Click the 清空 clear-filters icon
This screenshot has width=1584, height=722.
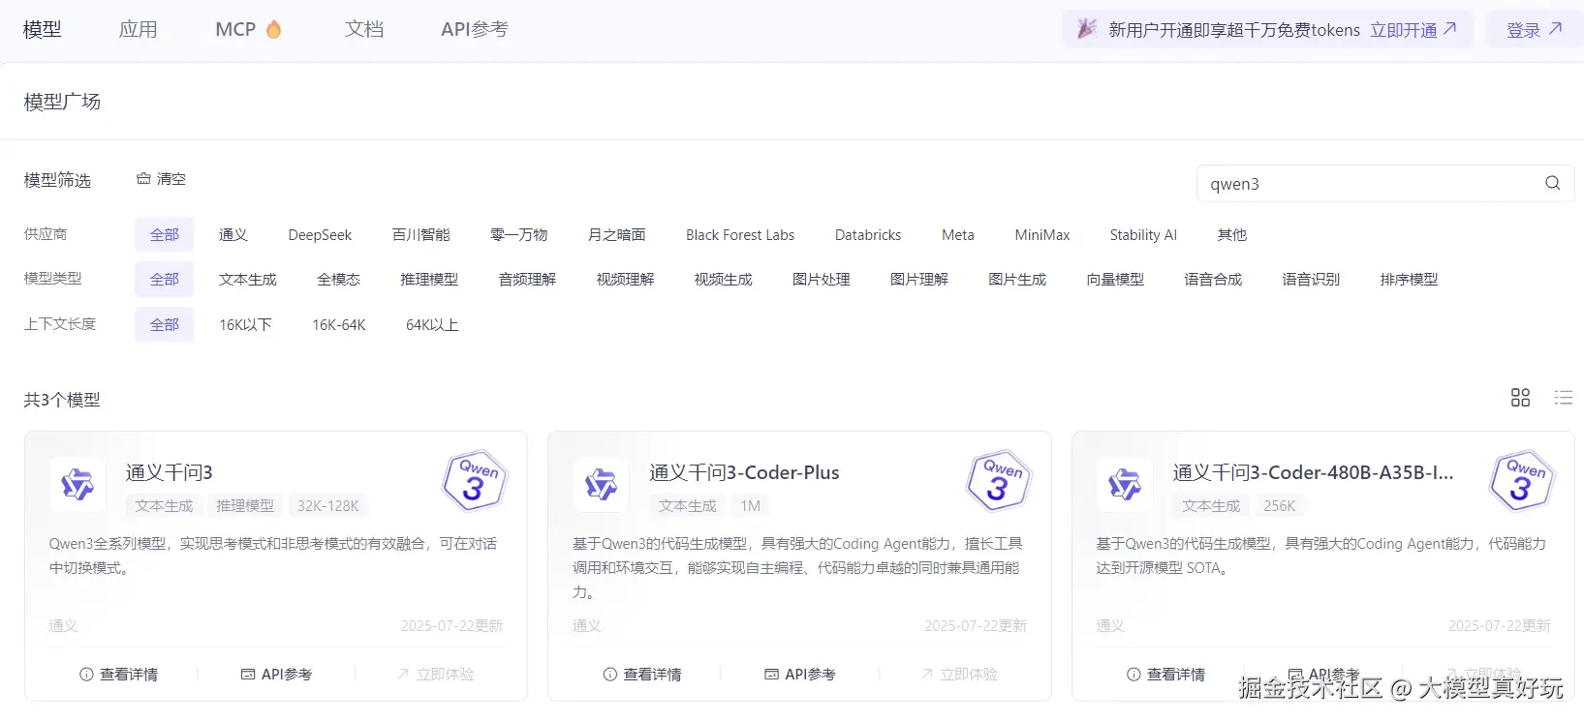[x=143, y=179]
